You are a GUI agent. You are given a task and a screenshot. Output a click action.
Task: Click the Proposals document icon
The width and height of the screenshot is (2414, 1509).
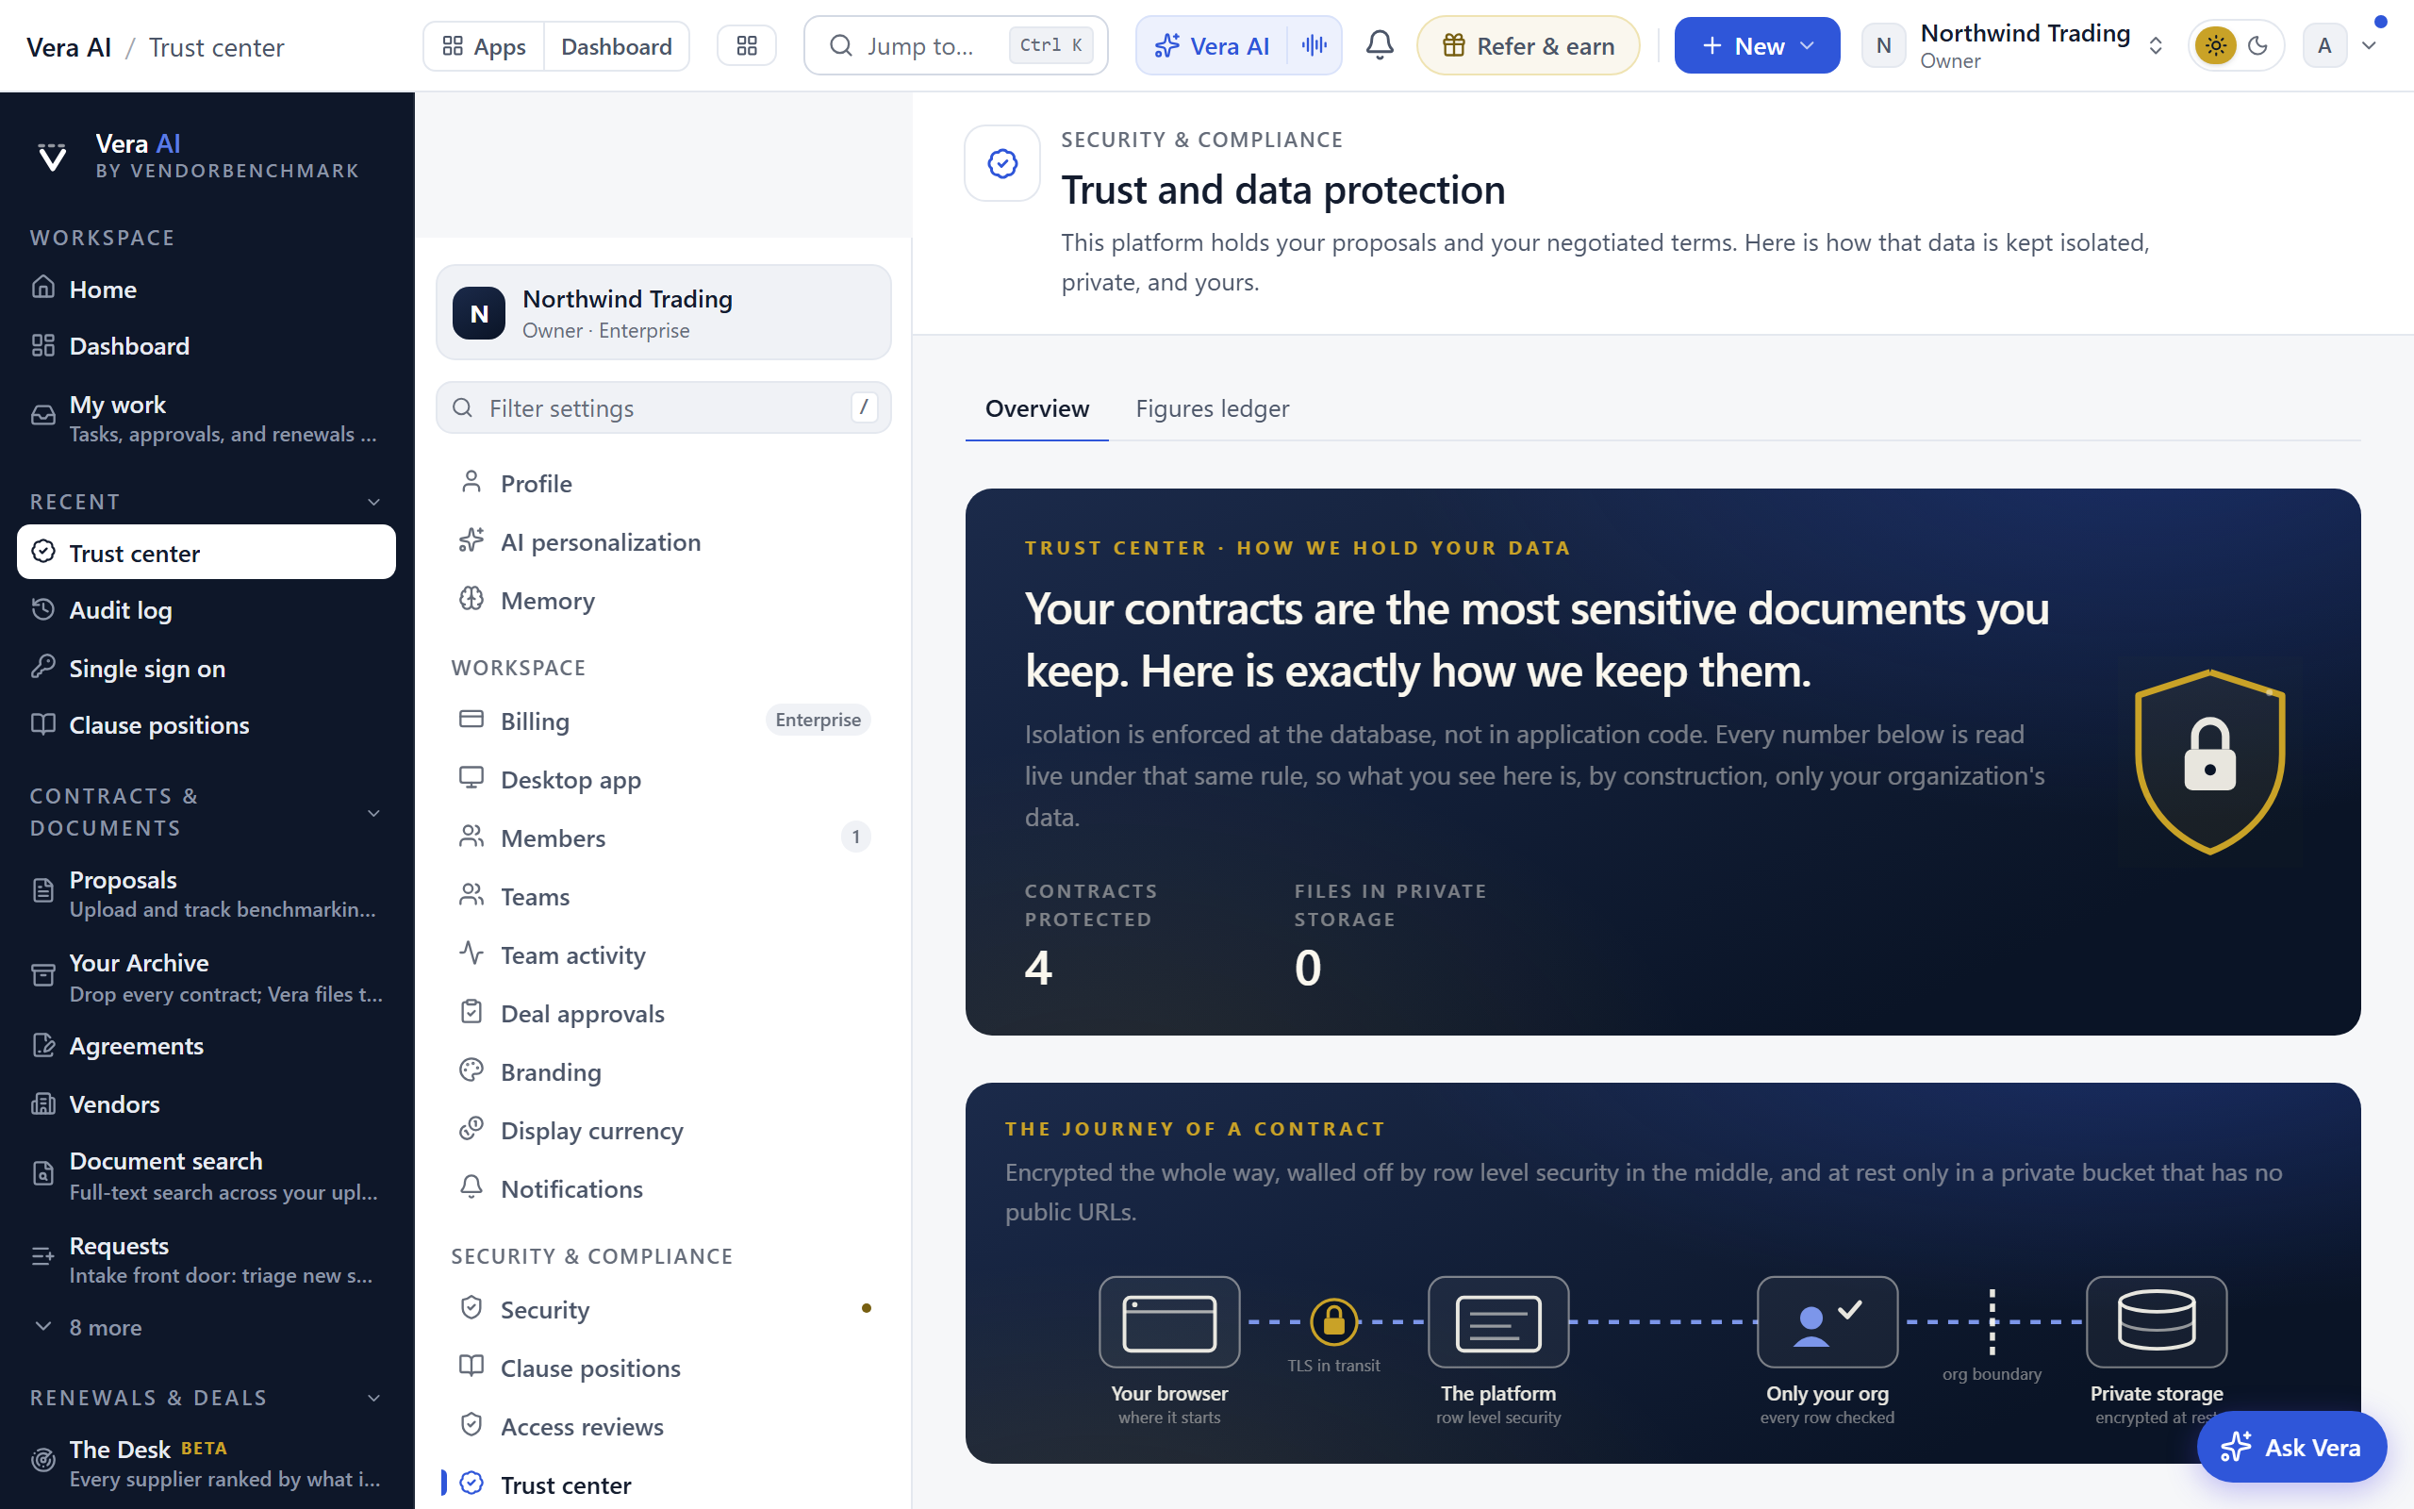pyautogui.click(x=42, y=891)
